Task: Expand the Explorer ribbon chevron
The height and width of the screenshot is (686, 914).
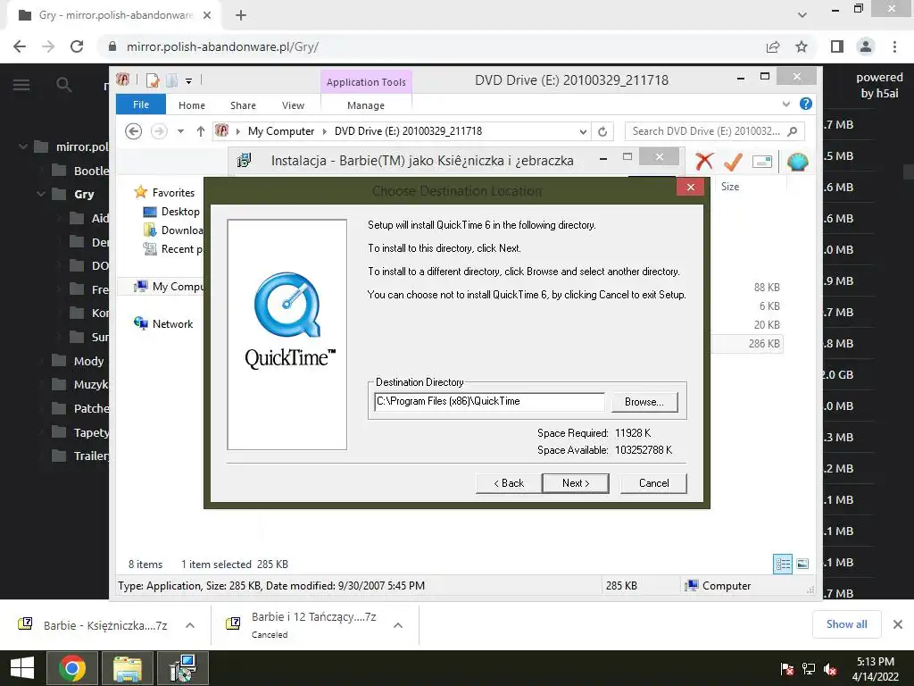Action: [x=786, y=104]
